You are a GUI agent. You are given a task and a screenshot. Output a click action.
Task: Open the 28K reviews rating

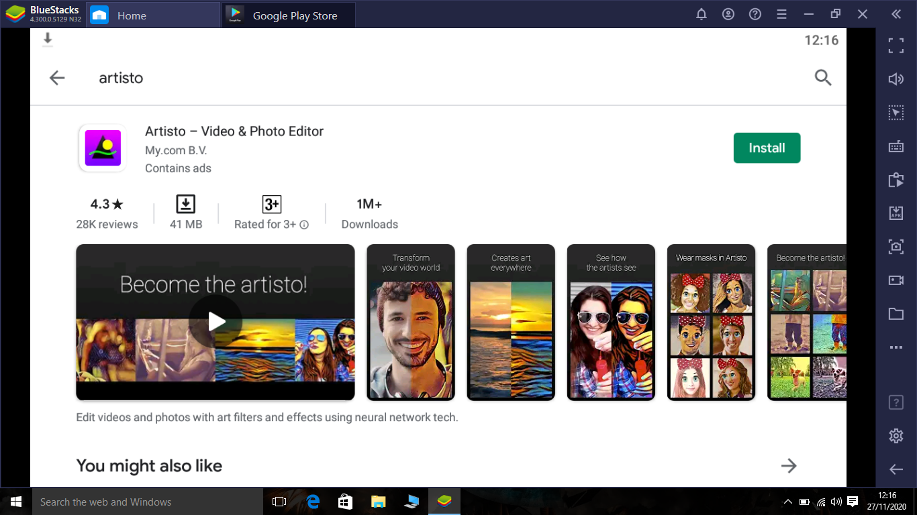(107, 213)
